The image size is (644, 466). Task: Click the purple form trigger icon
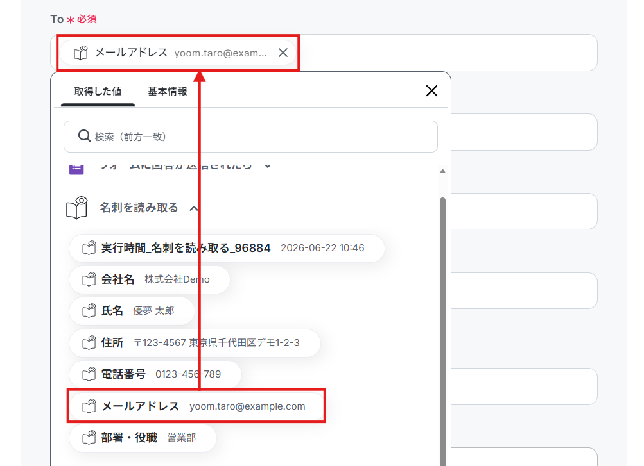(x=76, y=168)
